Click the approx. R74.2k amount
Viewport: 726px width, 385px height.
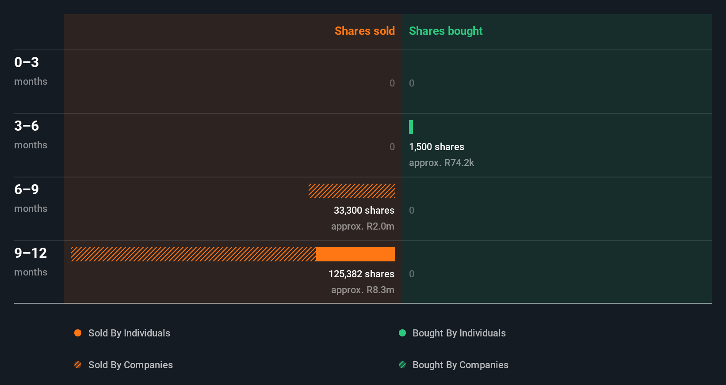(x=441, y=162)
